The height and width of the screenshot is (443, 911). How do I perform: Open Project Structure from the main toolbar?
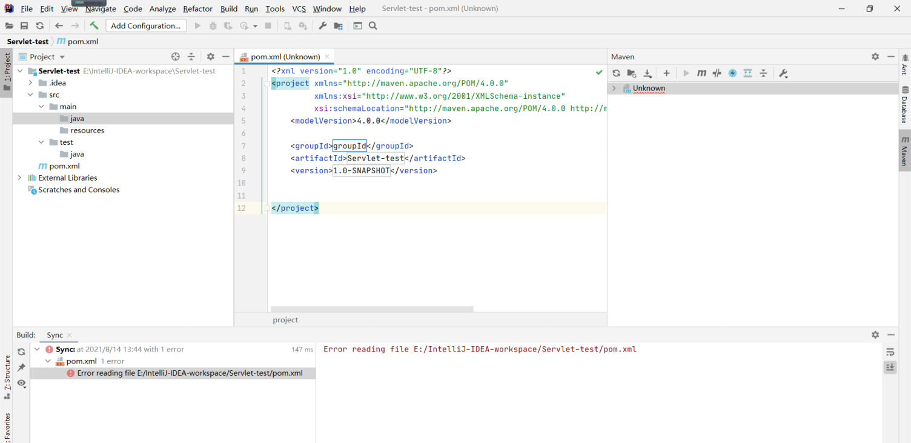click(x=339, y=25)
